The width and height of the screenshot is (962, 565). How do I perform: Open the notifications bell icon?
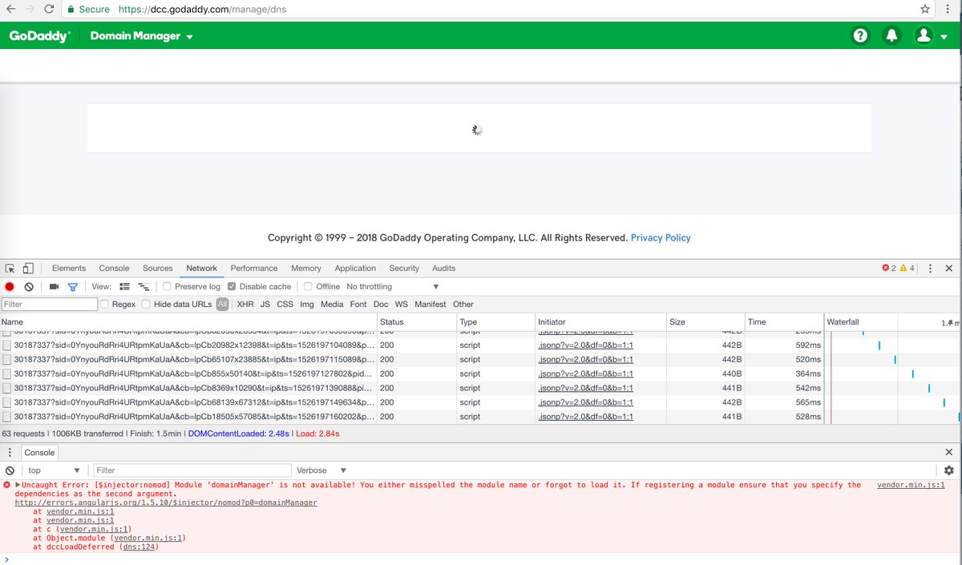click(x=891, y=35)
